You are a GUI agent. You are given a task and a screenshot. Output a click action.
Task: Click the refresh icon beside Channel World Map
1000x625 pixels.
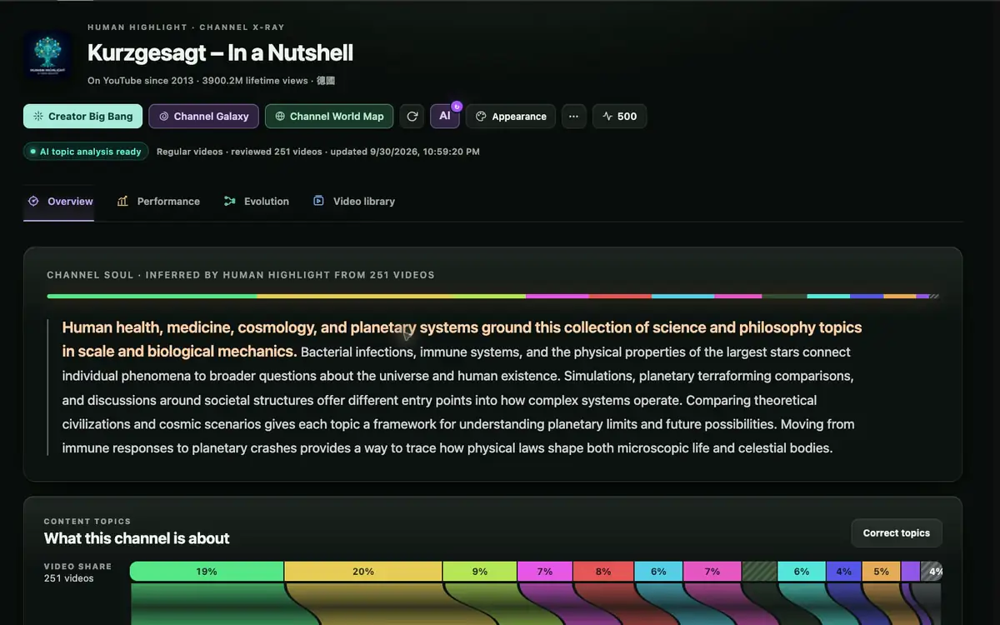(412, 117)
